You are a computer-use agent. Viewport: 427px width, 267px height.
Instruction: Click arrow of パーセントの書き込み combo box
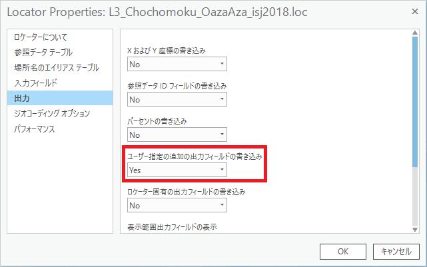(222, 134)
